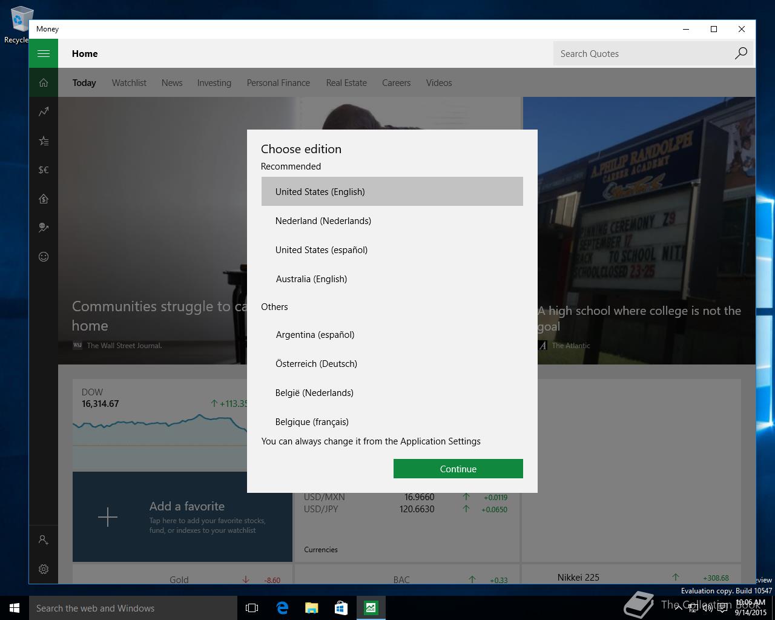775x620 pixels.
Task: Switch to the Videos tab
Action: pos(439,83)
